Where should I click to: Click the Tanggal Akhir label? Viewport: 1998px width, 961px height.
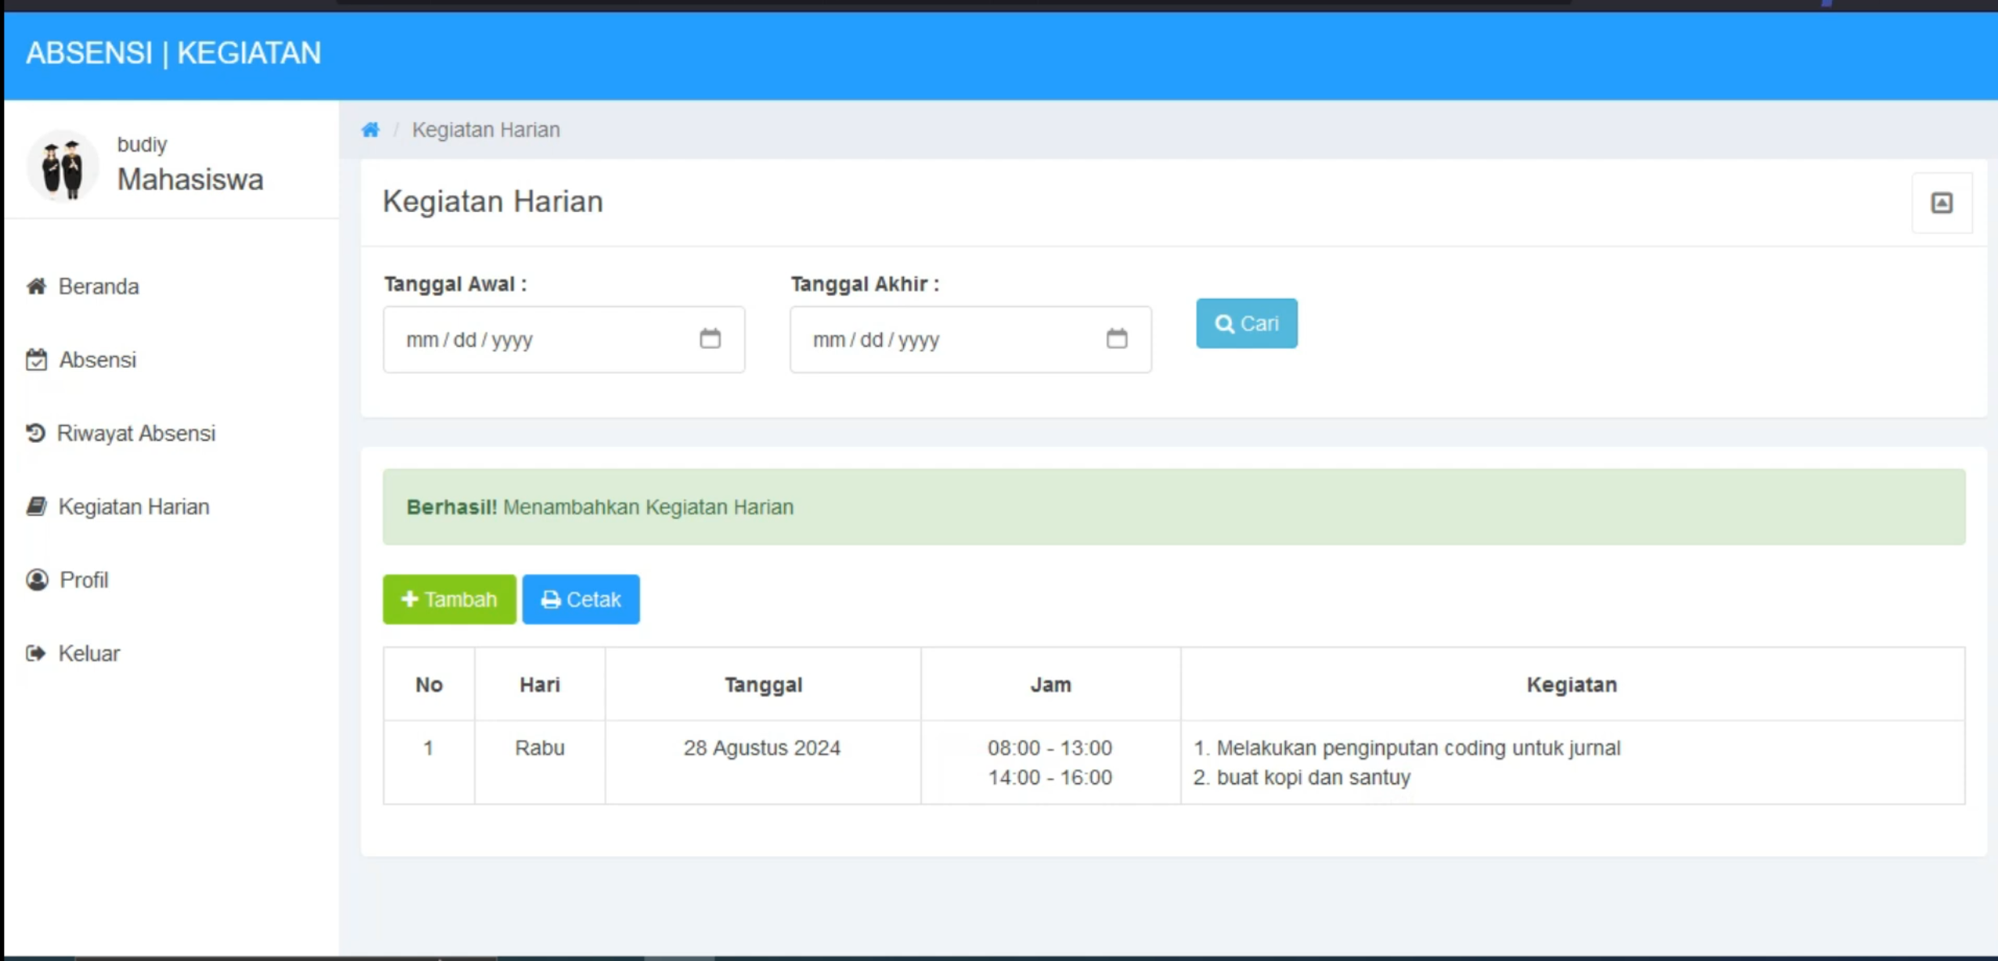click(x=865, y=284)
